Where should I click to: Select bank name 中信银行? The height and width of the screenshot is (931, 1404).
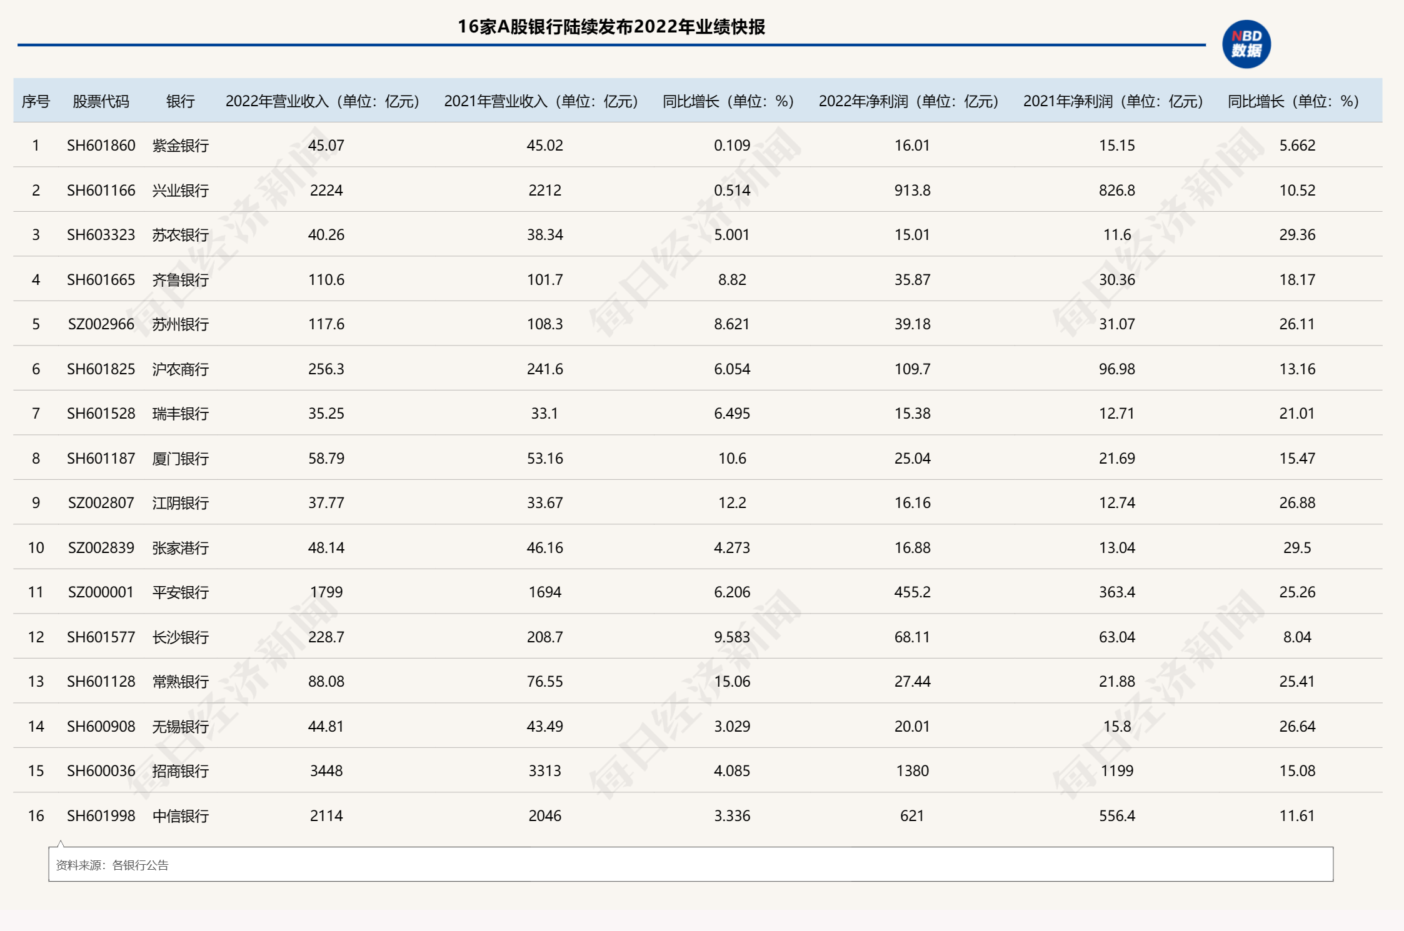pos(181,816)
